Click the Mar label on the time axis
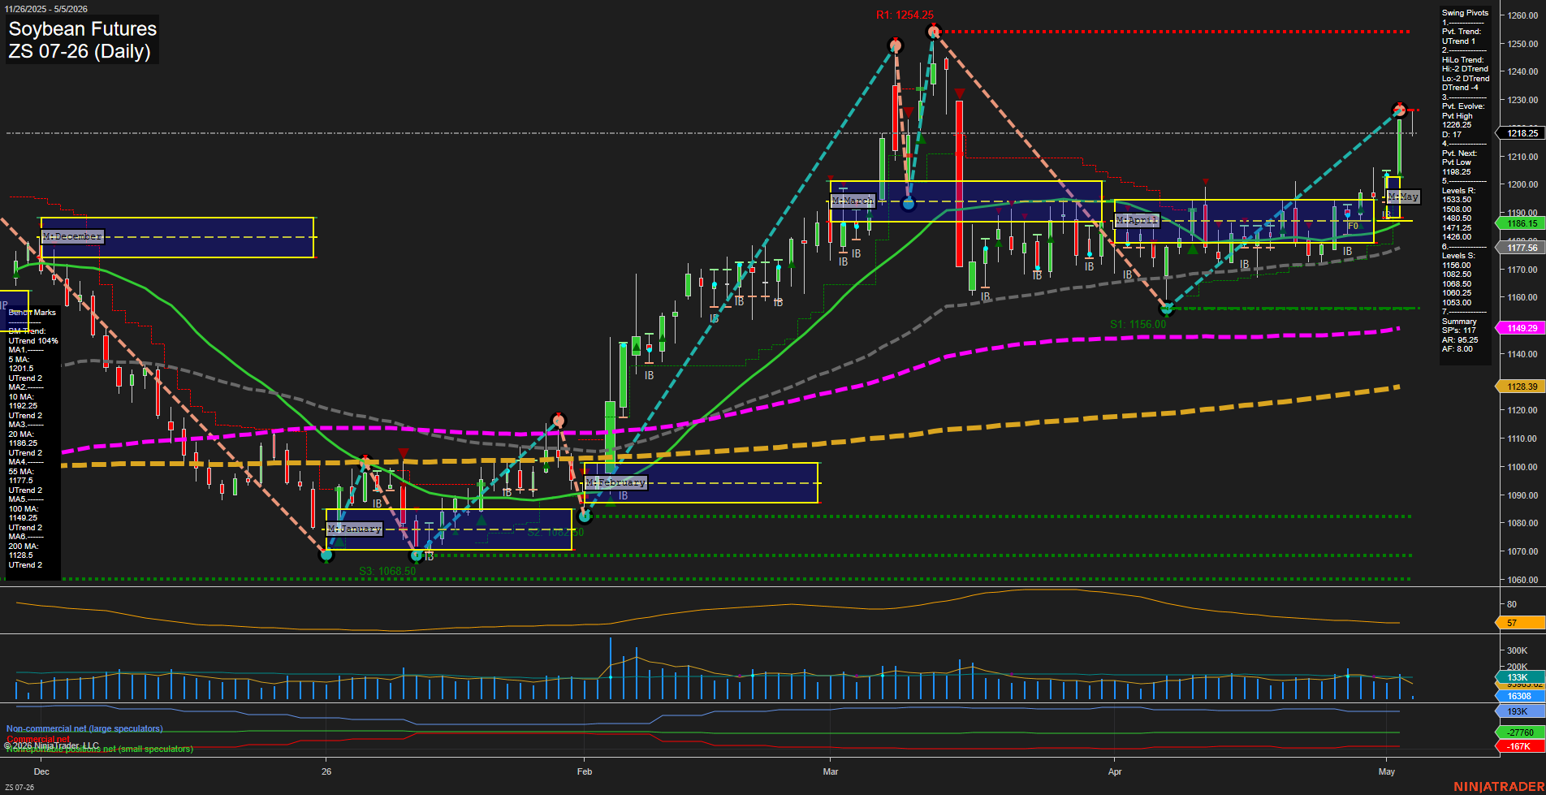The width and height of the screenshot is (1546, 795). point(830,771)
